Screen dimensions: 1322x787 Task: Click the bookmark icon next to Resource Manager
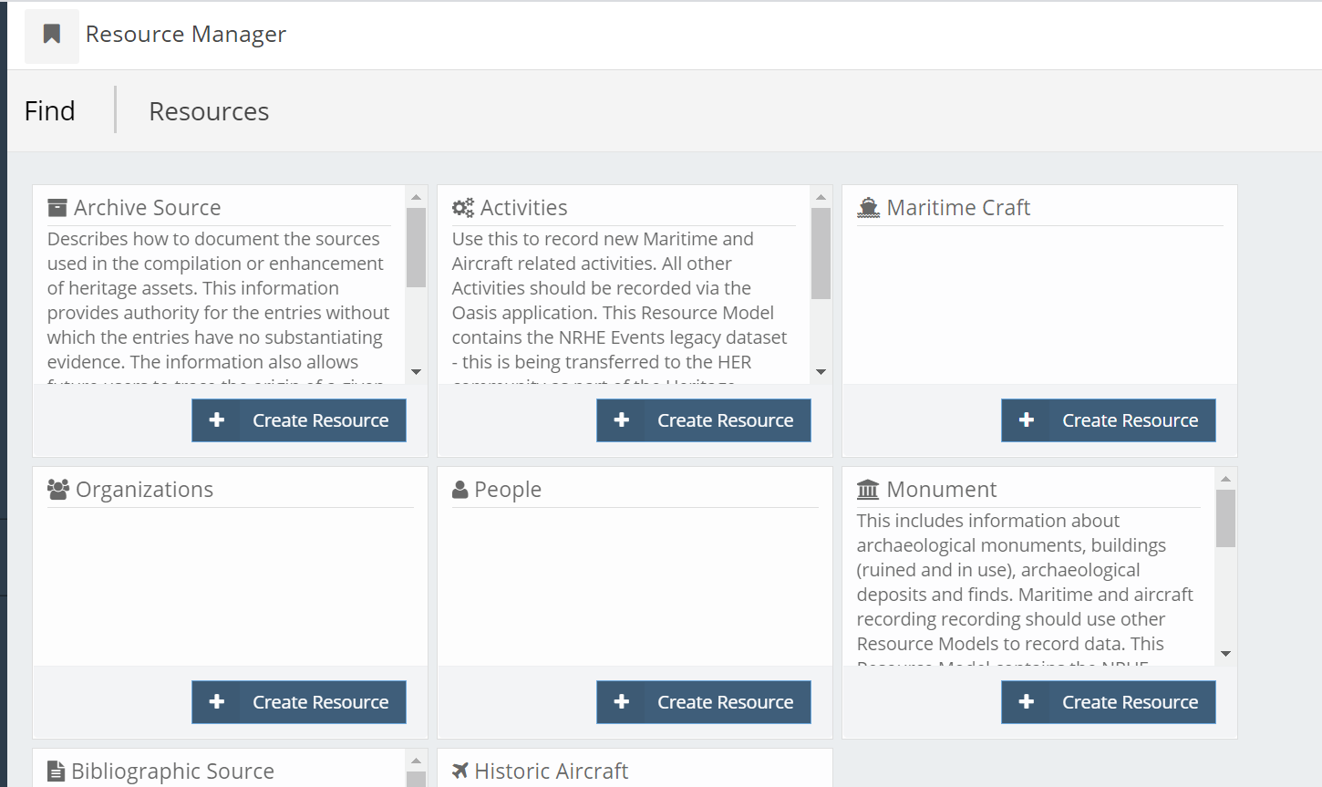click(51, 33)
